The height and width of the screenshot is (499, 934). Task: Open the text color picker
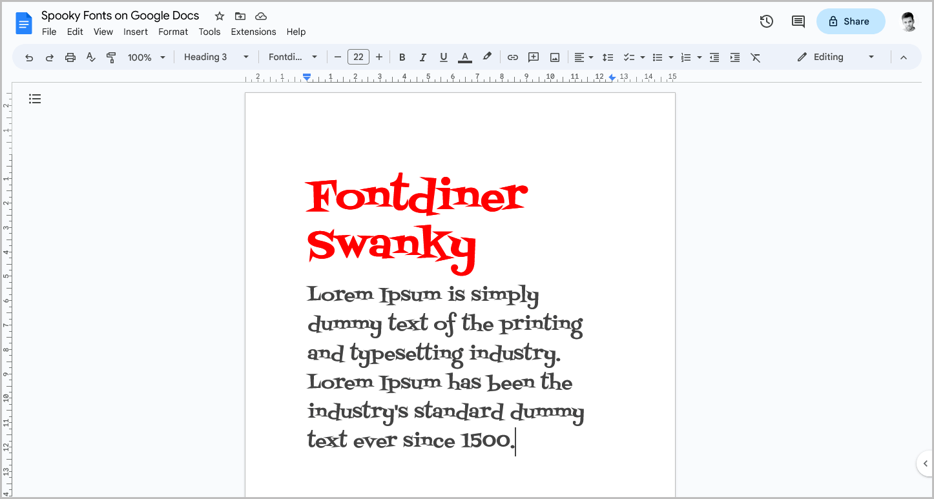click(465, 57)
